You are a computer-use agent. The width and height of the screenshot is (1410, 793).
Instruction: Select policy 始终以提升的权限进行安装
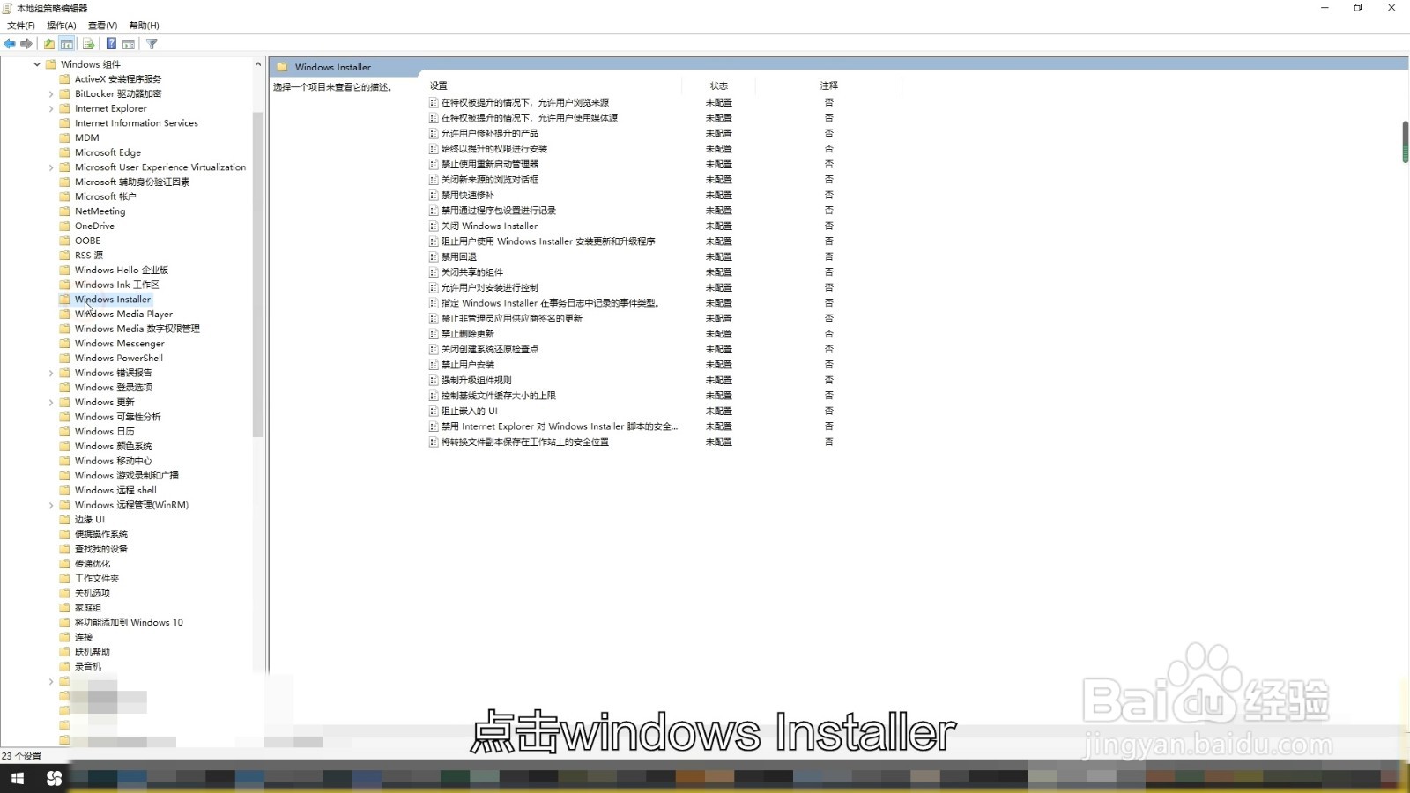tap(494, 149)
